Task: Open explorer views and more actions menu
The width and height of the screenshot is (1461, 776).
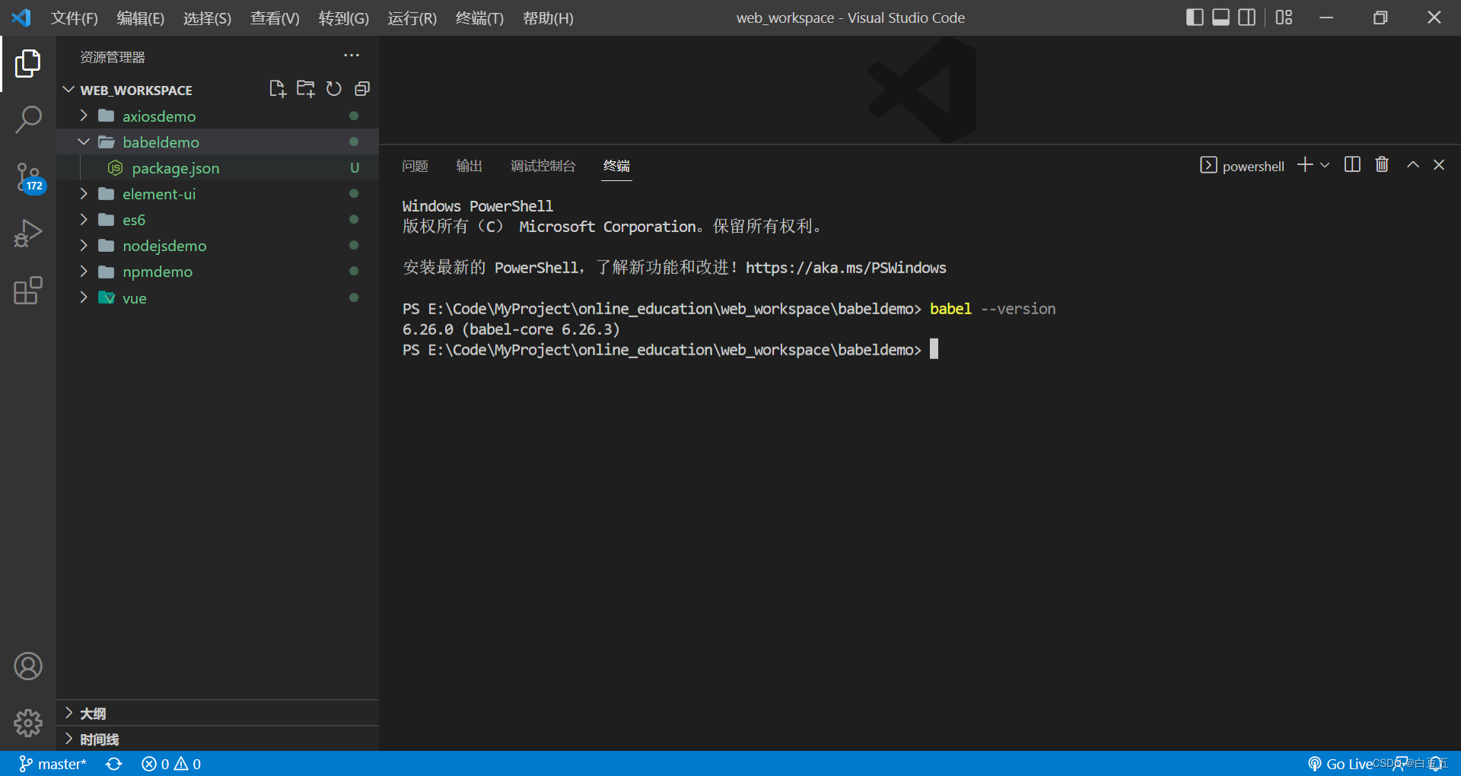Action: click(x=352, y=56)
